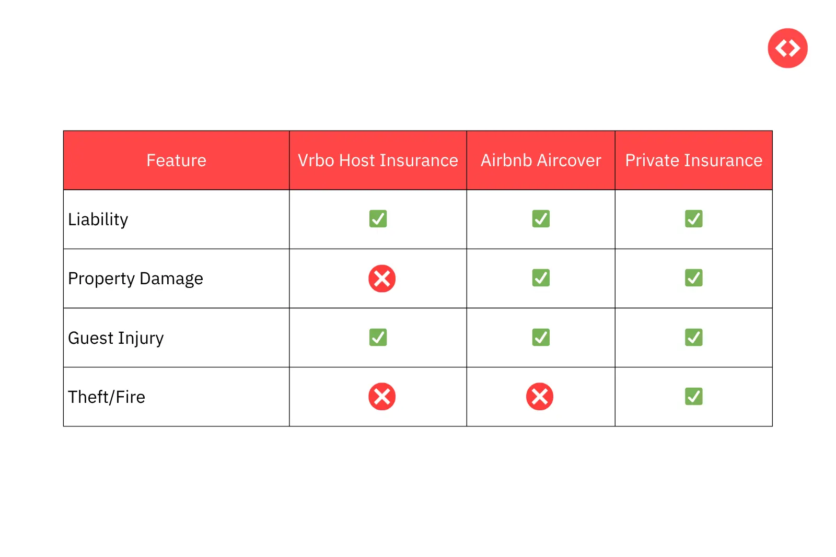Click Private Insurance checkmark for Theft/Fire

[x=693, y=397]
